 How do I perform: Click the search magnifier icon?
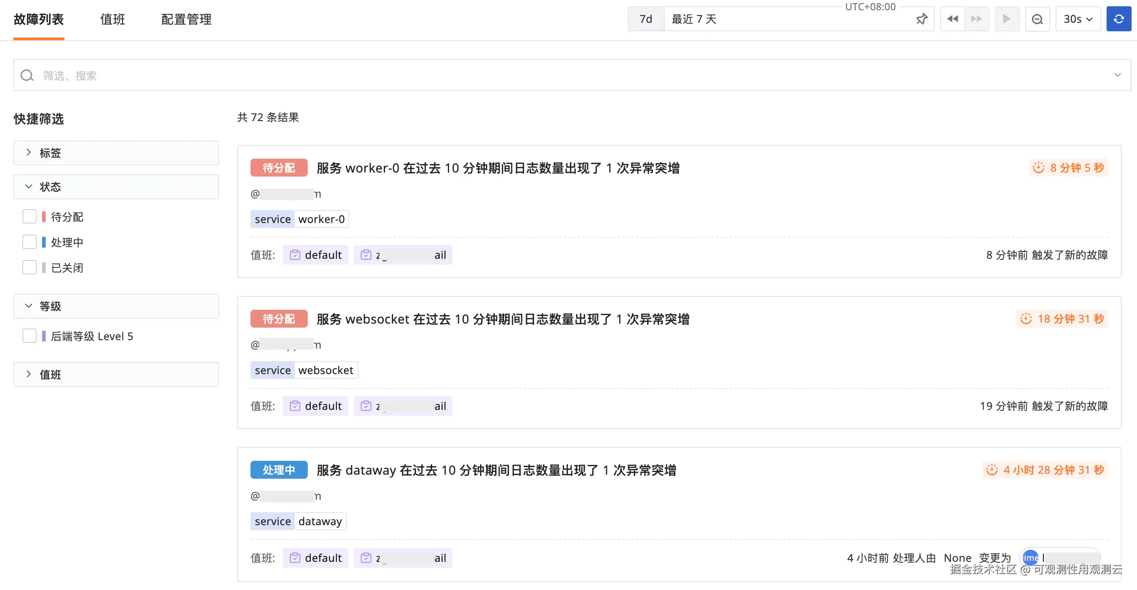point(27,76)
